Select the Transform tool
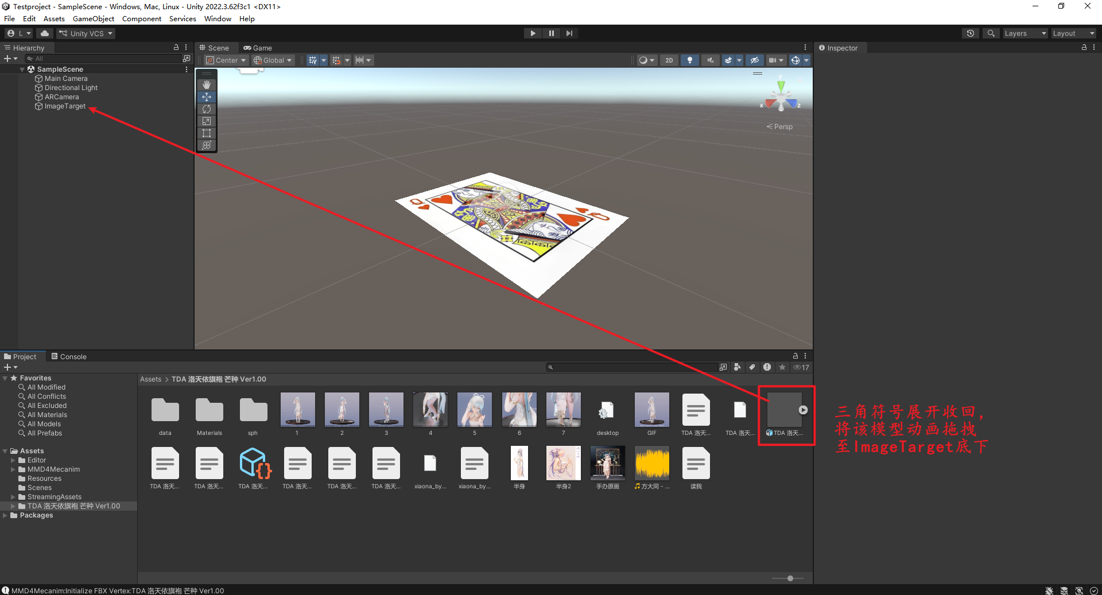Image resolution: width=1102 pixels, height=595 pixels. pyautogui.click(x=207, y=145)
